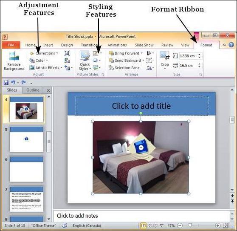The height and width of the screenshot is (231, 237).
Task: Open the Selection Pane
Action: tap(124, 68)
